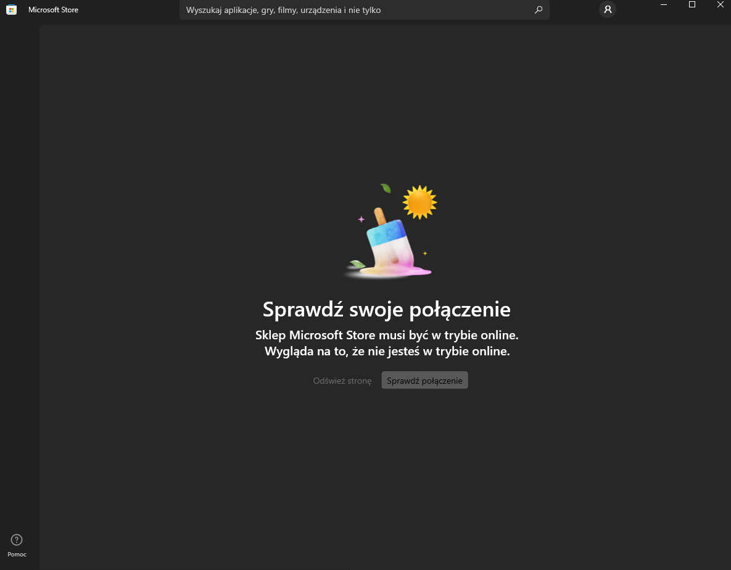Click the 'Sprawdź swoje połączenie' heading

coord(387,310)
